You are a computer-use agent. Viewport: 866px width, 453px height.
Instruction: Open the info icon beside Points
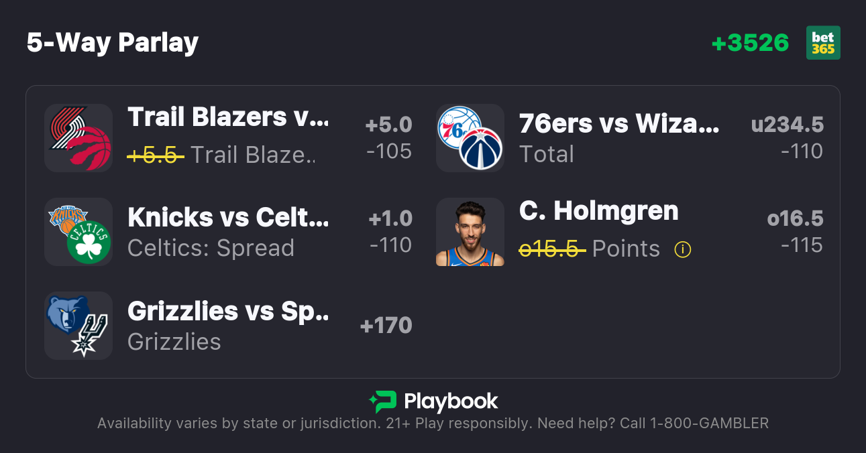tap(682, 249)
